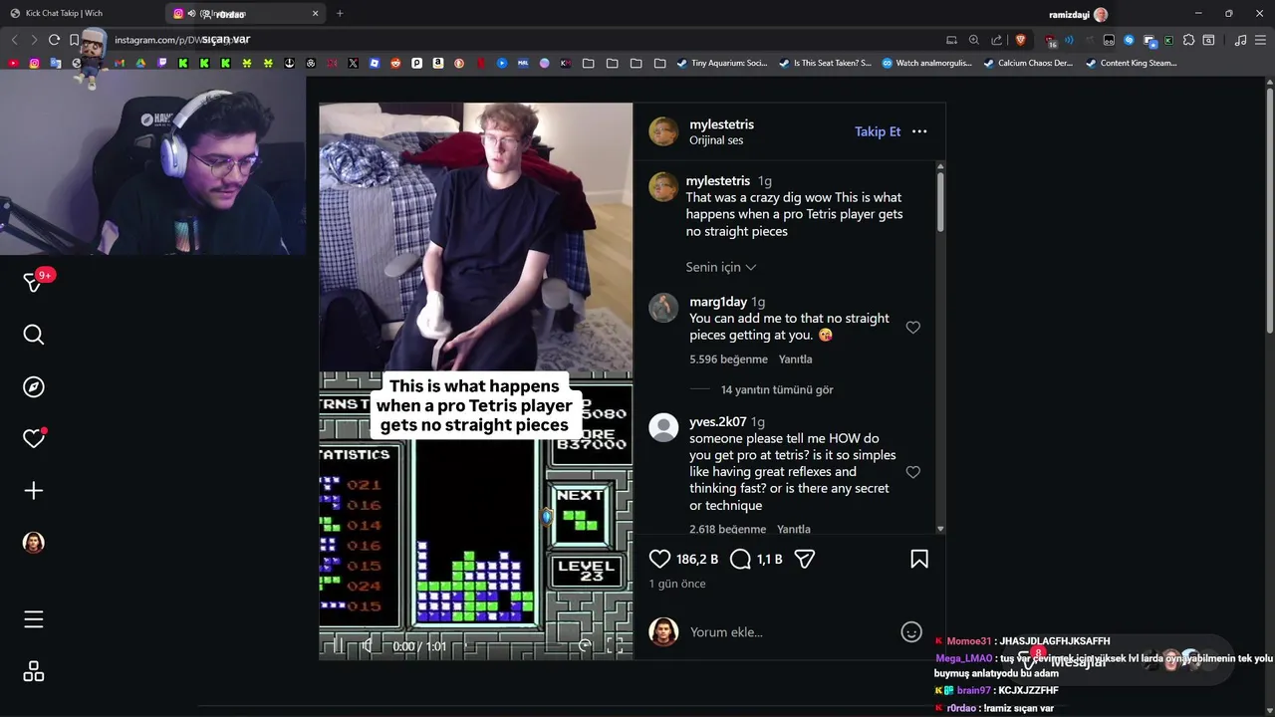Open the Amazon bookmark icon
Image resolution: width=1275 pixels, height=717 pixels.
pos(437,63)
